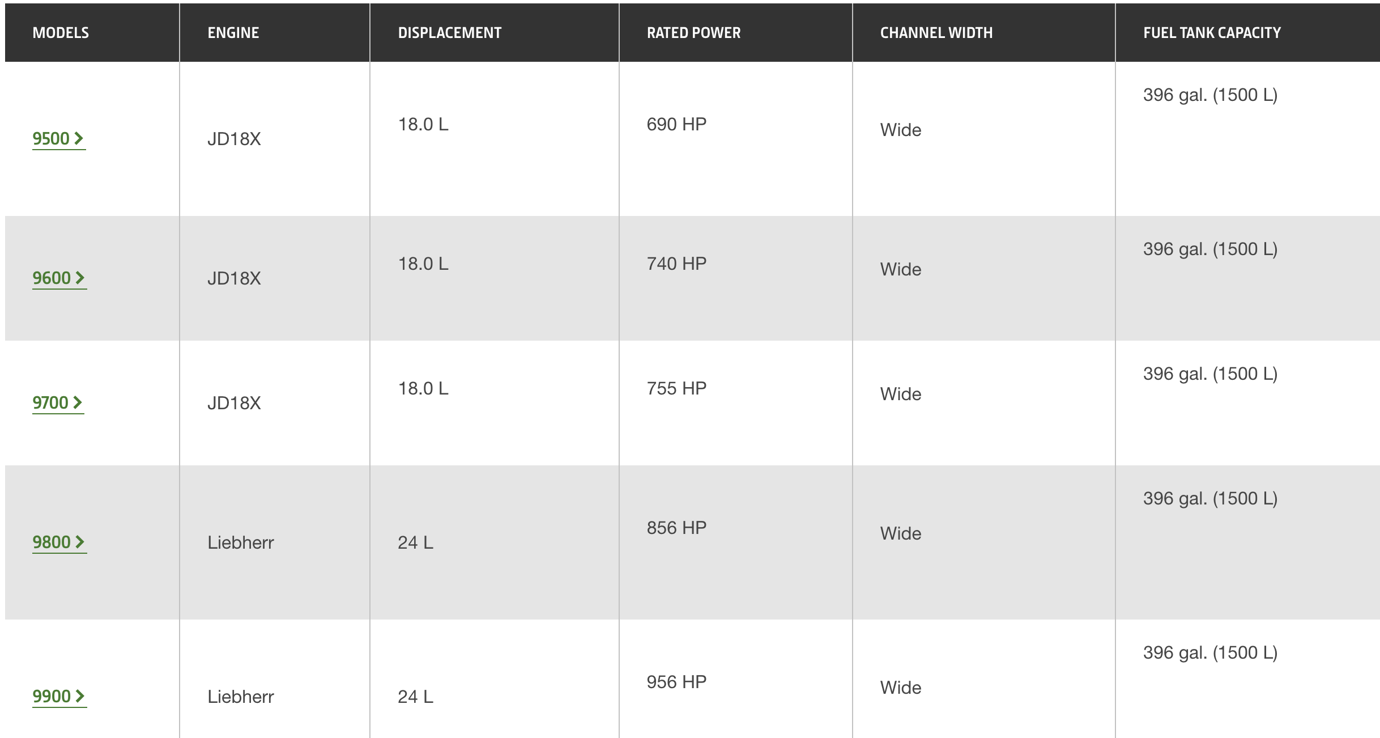Select the 856 HP rated power cell

coord(676,528)
